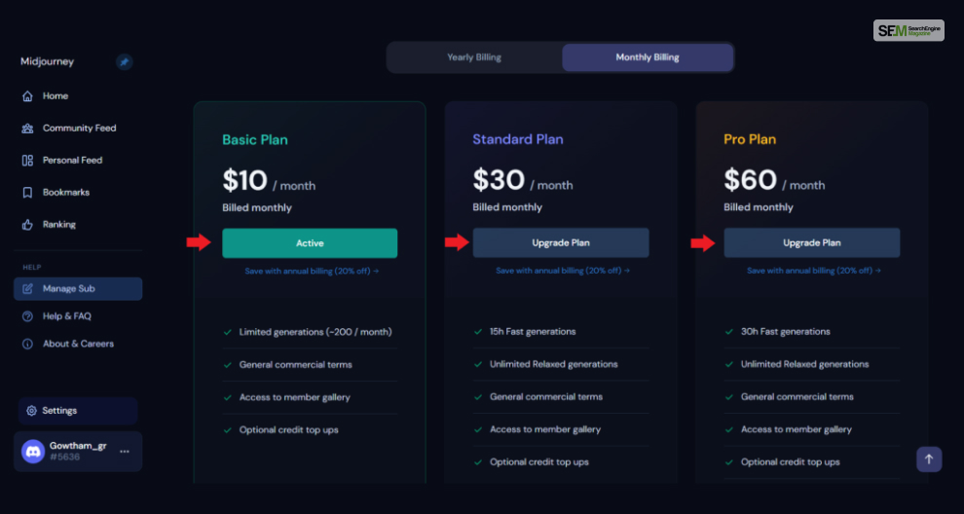This screenshot has height=514, width=964.
Task: Click the Home icon in sidebar
Action: pyautogui.click(x=27, y=96)
